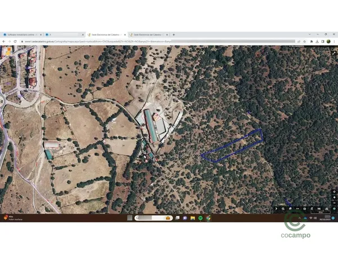This screenshot has width=338, height=254.
Task: Open the tab search dropdown chevron
Action: [310, 34]
